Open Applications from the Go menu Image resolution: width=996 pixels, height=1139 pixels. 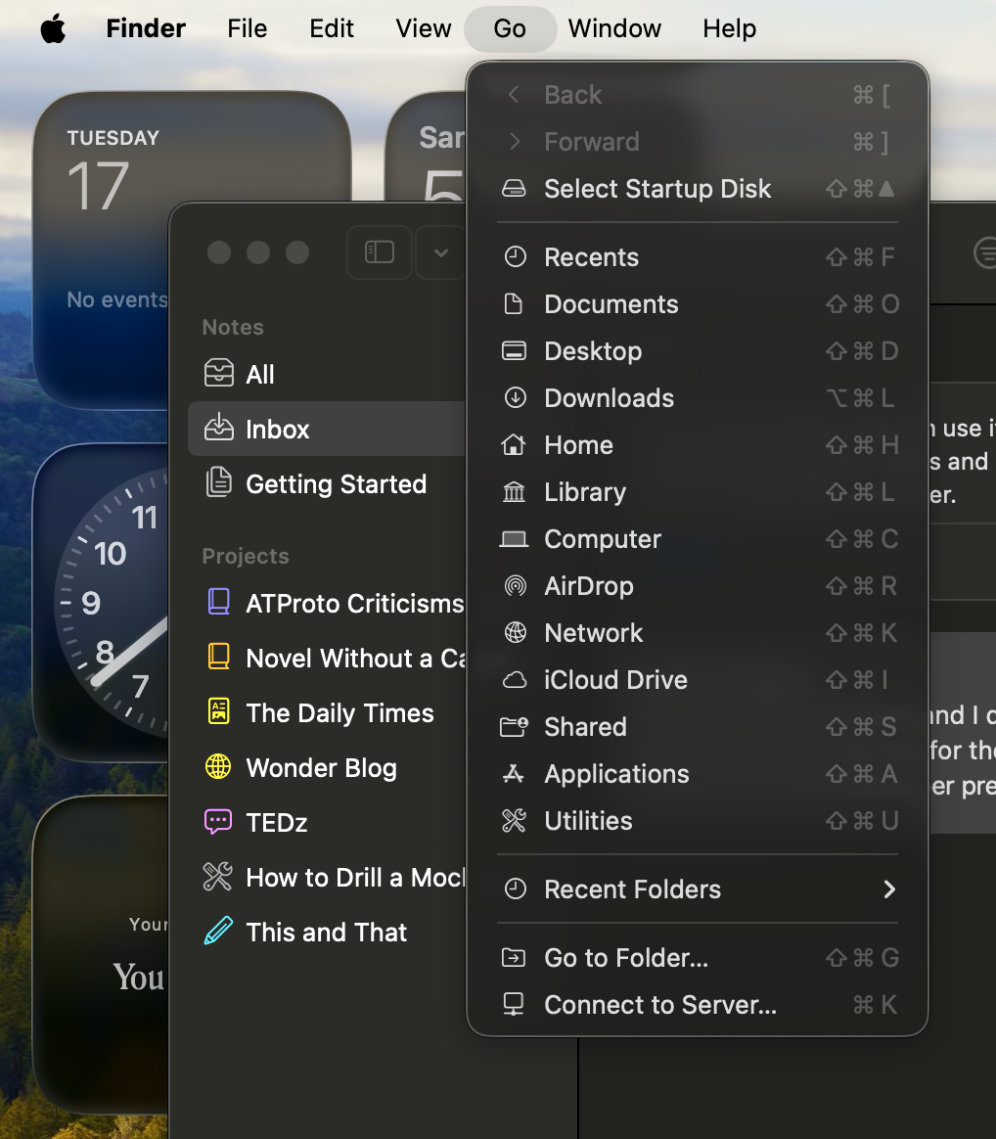click(x=698, y=774)
